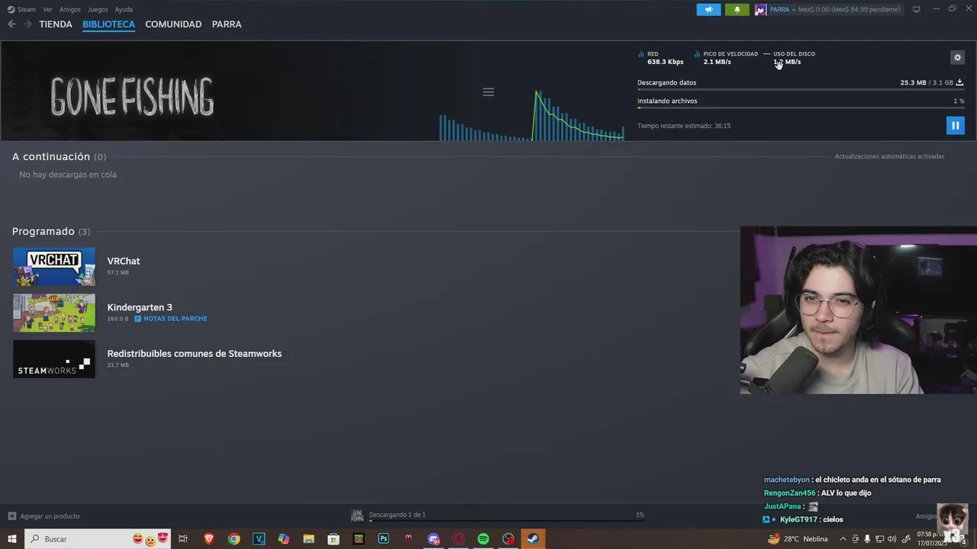Select Redistribuibles comunes de Steamworks title
This screenshot has height=549, width=977.
[195, 354]
